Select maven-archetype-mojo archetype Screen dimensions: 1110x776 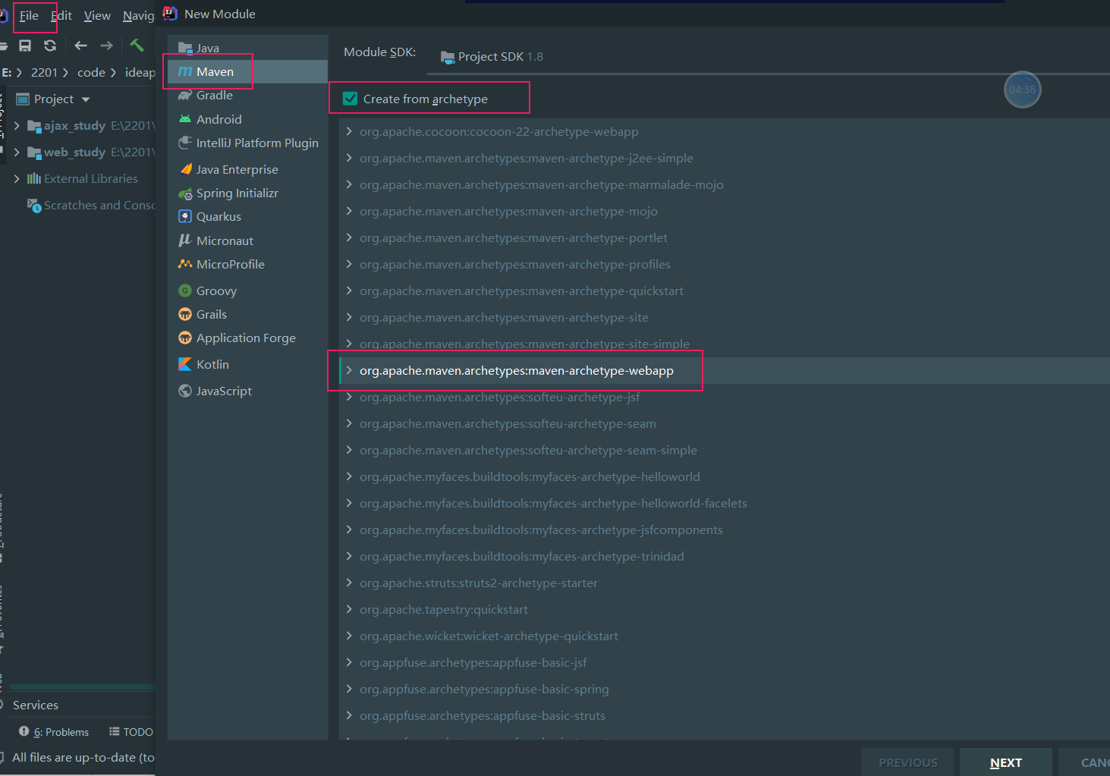pos(508,211)
